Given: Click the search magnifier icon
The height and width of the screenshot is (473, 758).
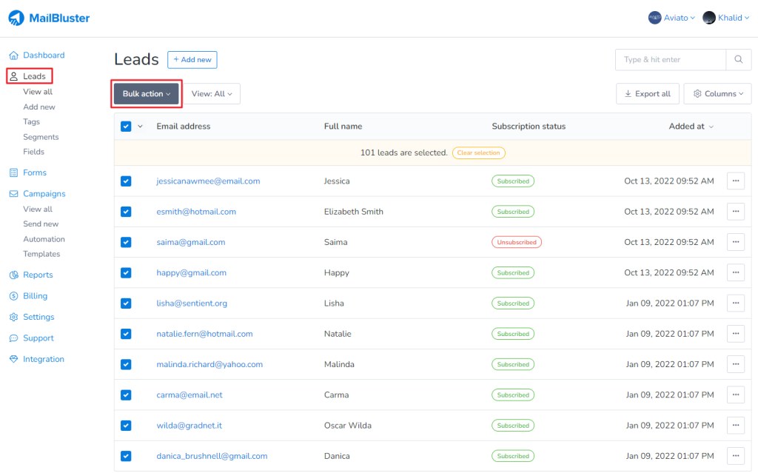Looking at the screenshot, I should (x=738, y=58).
